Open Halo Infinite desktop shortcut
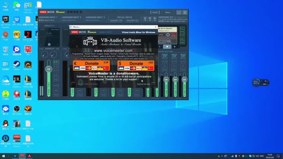Image resolution: width=283 pixels, height=159 pixels. [17, 125]
